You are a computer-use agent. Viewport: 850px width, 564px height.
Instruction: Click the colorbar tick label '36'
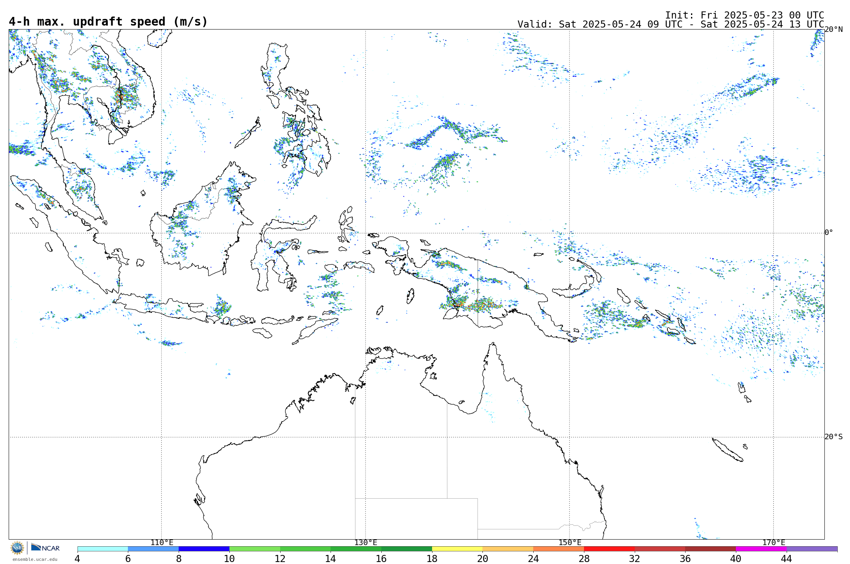pyautogui.click(x=685, y=558)
